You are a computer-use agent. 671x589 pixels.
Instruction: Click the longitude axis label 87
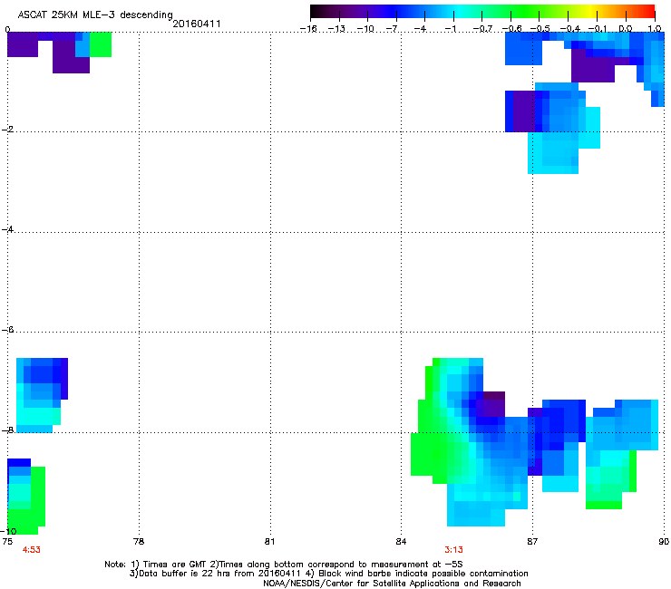(x=532, y=542)
